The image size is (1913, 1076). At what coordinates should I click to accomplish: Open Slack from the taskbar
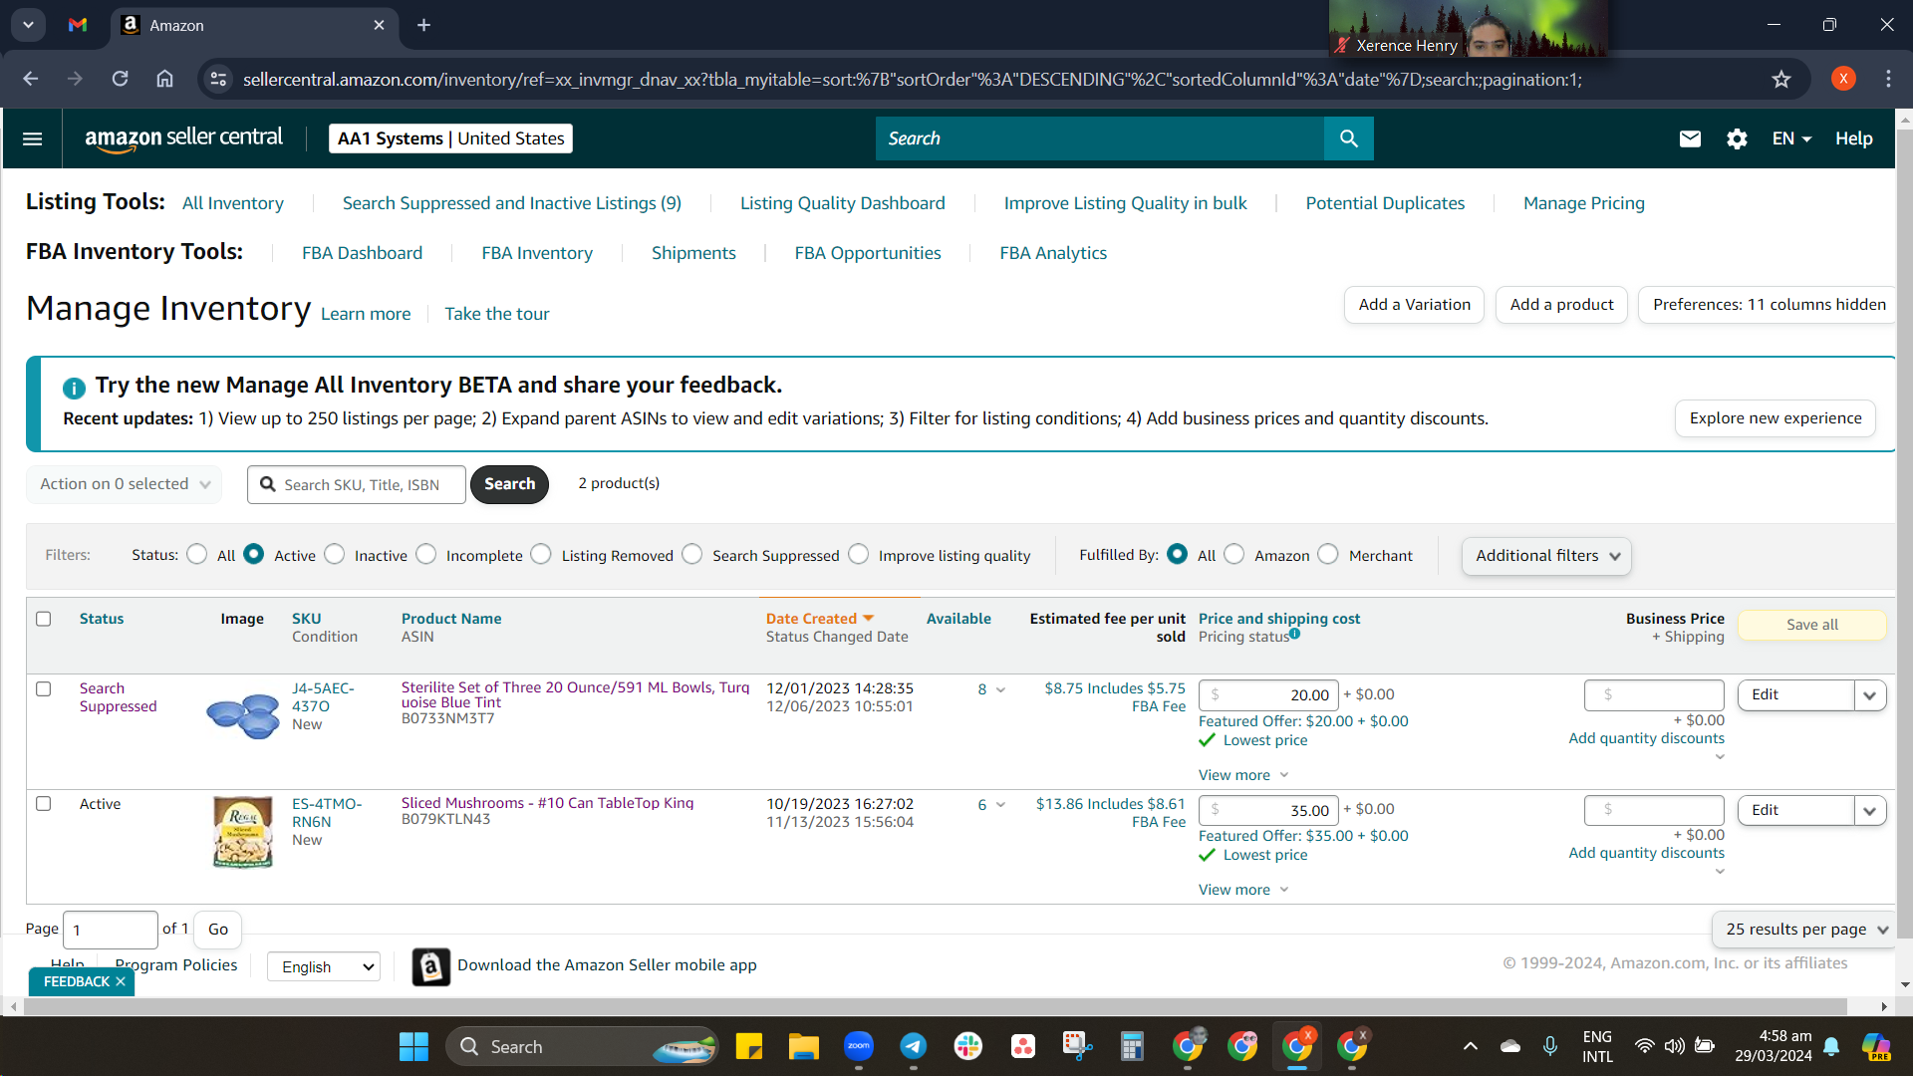[x=967, y=1046]
